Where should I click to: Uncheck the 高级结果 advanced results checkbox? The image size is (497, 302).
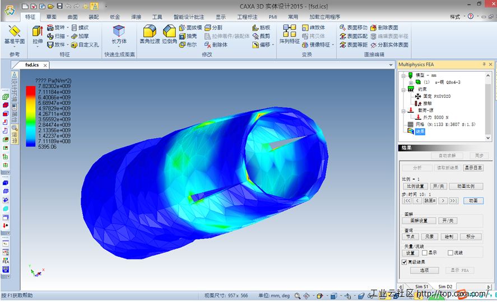point(404,262)
